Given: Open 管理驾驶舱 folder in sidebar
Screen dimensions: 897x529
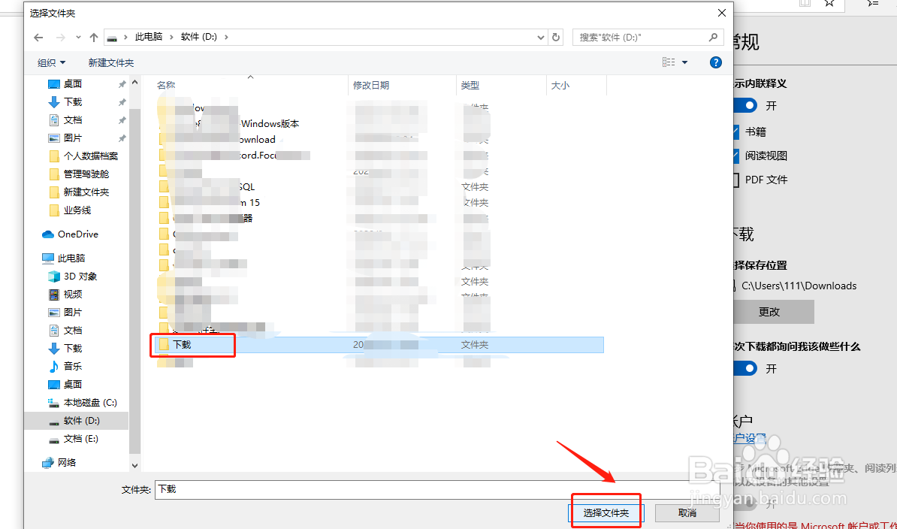Looking at the screenshot, I should click(x=86, y=174).
